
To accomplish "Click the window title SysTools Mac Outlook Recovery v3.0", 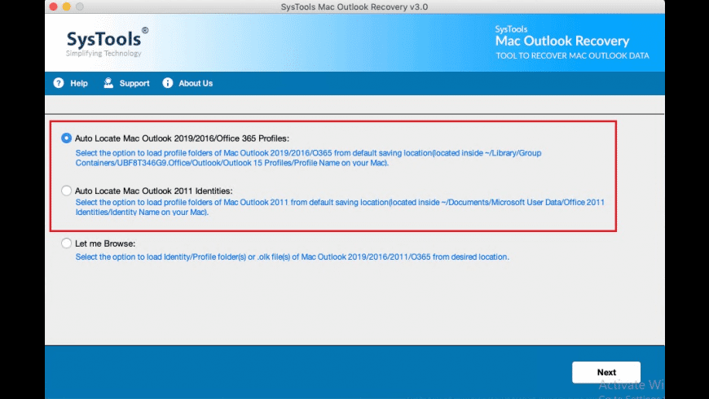I will pyautogui.click(x=354, y=7).
